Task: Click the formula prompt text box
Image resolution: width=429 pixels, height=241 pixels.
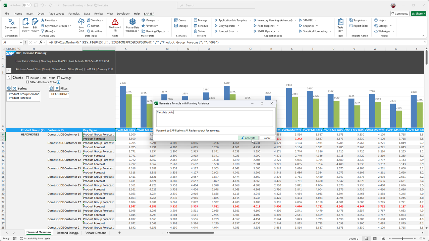Action: point(214,118)
